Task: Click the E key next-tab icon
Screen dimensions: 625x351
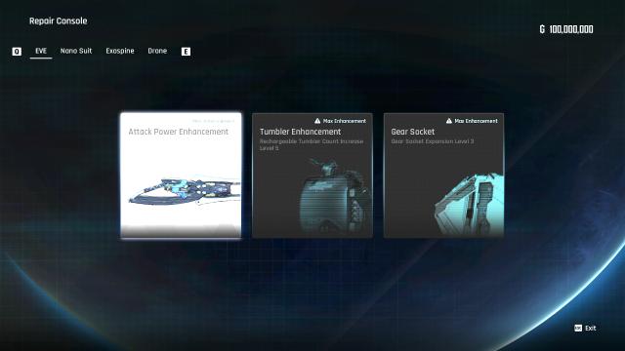Action: tap(186, 52)
